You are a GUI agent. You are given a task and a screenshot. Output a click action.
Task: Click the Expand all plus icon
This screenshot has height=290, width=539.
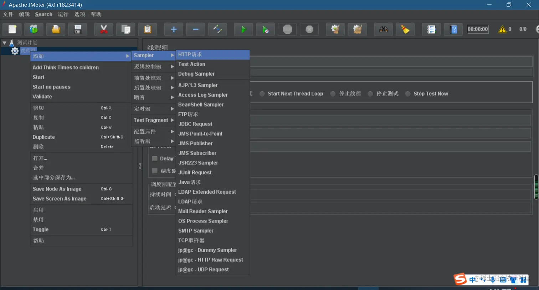coord(174,29)
